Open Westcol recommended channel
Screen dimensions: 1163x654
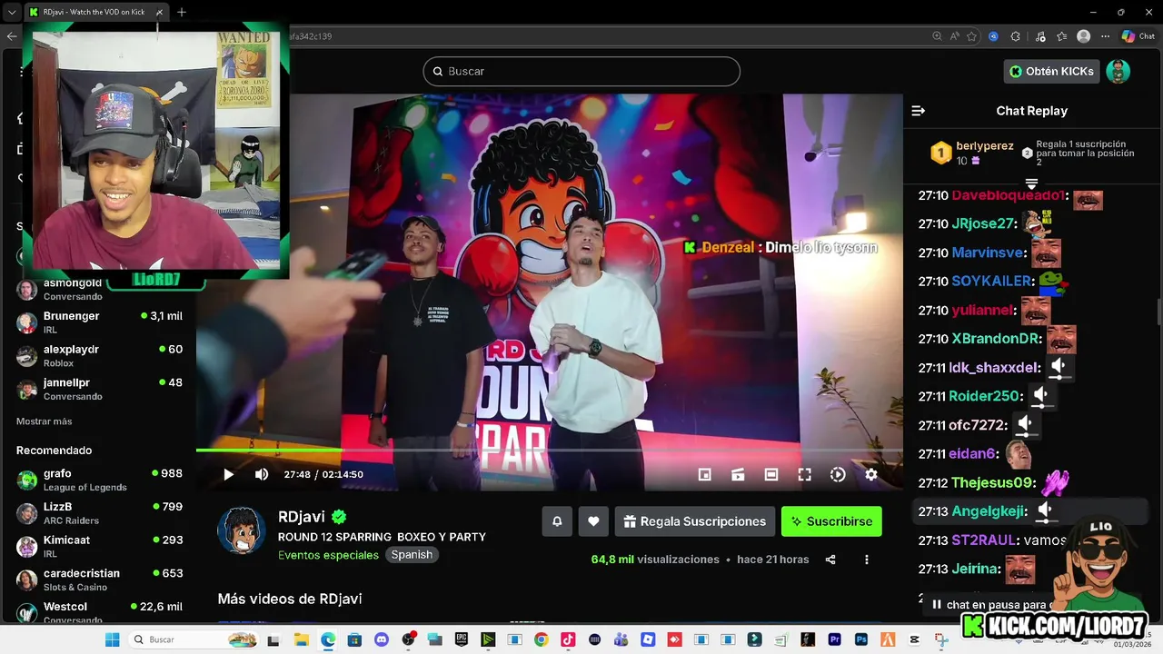pos(99,612)
